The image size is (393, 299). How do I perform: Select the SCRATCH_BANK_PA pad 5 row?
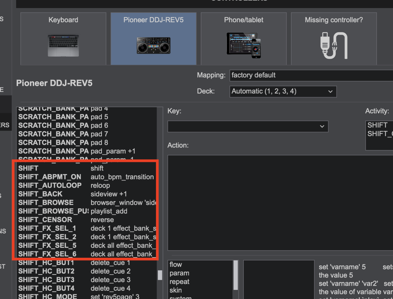point(87,117)
